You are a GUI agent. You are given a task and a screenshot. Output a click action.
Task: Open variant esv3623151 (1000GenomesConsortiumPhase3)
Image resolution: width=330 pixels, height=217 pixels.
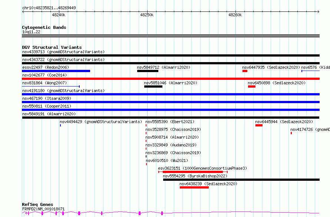[202, 168]
